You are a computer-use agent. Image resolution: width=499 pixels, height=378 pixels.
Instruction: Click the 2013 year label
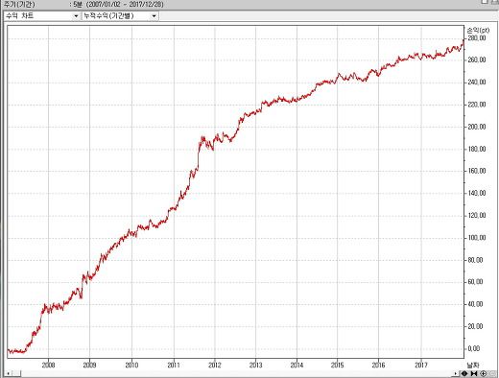[x=255, y=365]
